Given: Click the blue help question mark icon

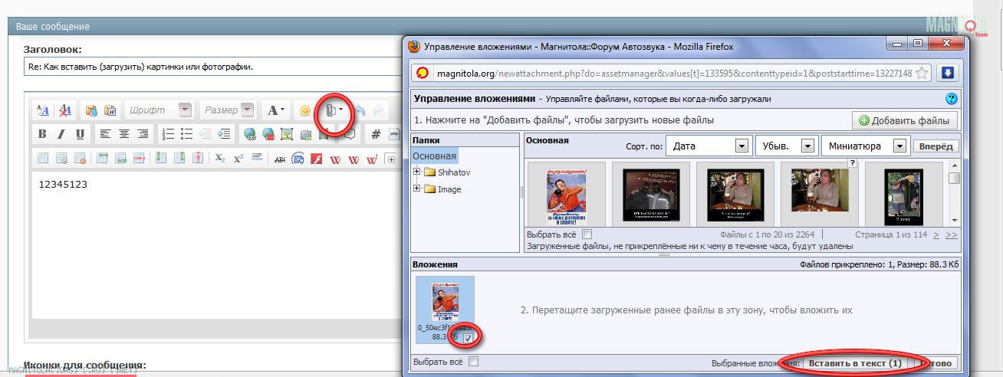Looking at the screenshot, I should pos(952,99).
